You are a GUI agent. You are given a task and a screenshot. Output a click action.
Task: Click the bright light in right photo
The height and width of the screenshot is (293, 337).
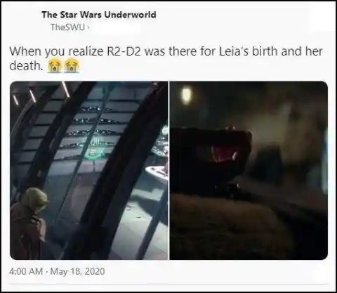186,95
